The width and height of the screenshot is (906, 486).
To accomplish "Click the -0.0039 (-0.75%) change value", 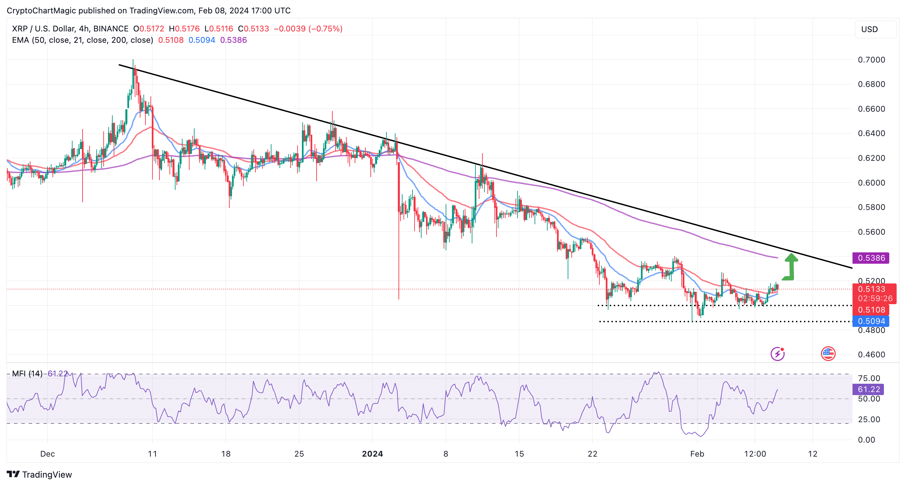I will click(308, 28).
